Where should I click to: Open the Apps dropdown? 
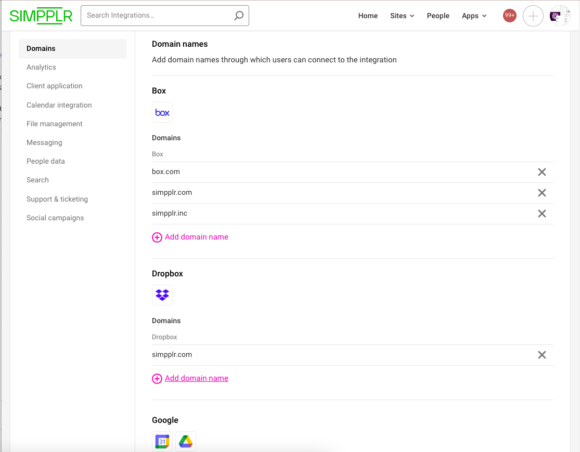(473, 16)
